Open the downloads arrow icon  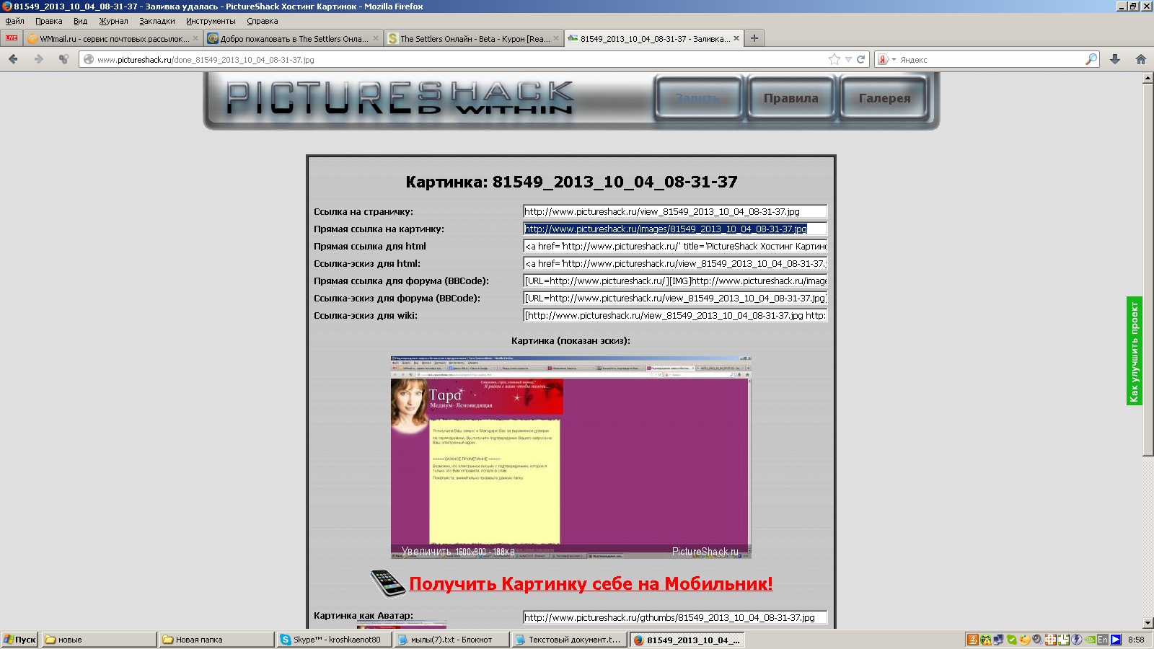(1115, 59)
